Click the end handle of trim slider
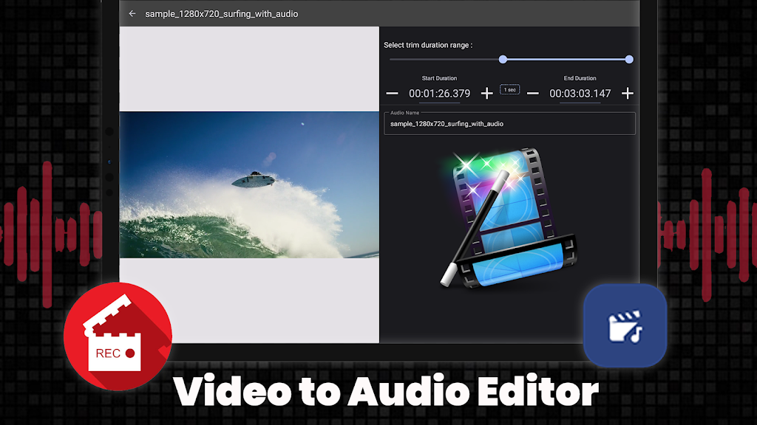 pos(629,60)
